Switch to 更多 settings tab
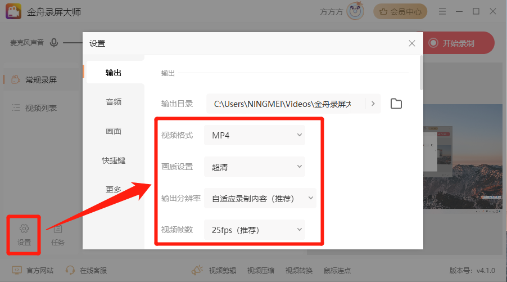Screen dimensions: 507x282 click(x=114, y=190)
